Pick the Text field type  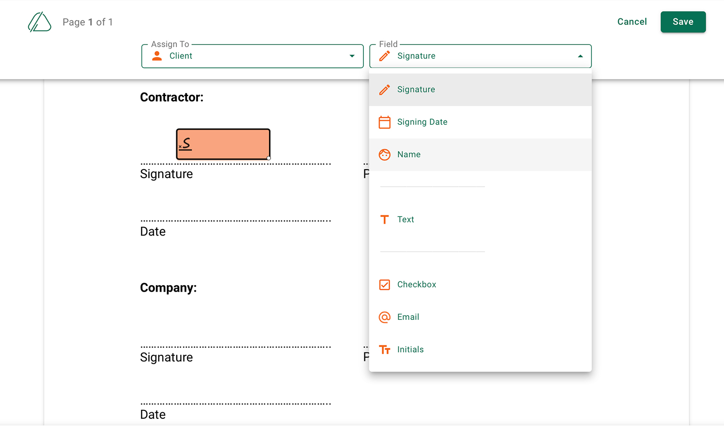point(480,220)
